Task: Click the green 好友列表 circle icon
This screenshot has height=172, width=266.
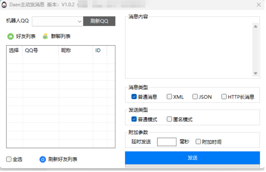Action: (x=11, y=36)
